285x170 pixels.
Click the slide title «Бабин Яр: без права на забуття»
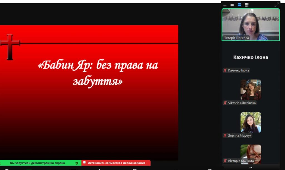[x=98, y=73]
